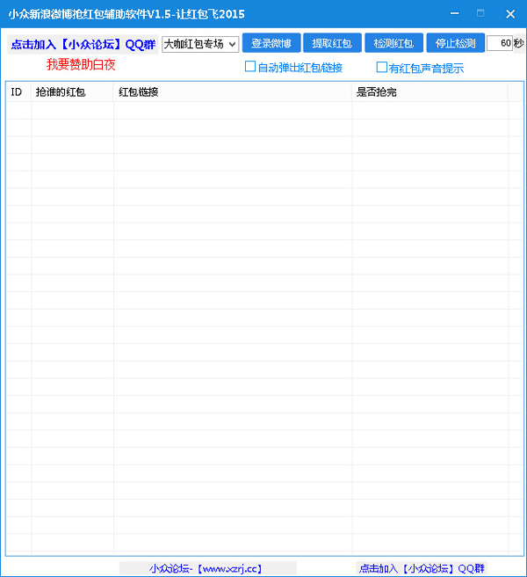
Task: Open the 我要赞助白夜 red link
Action: coord(81,64)
